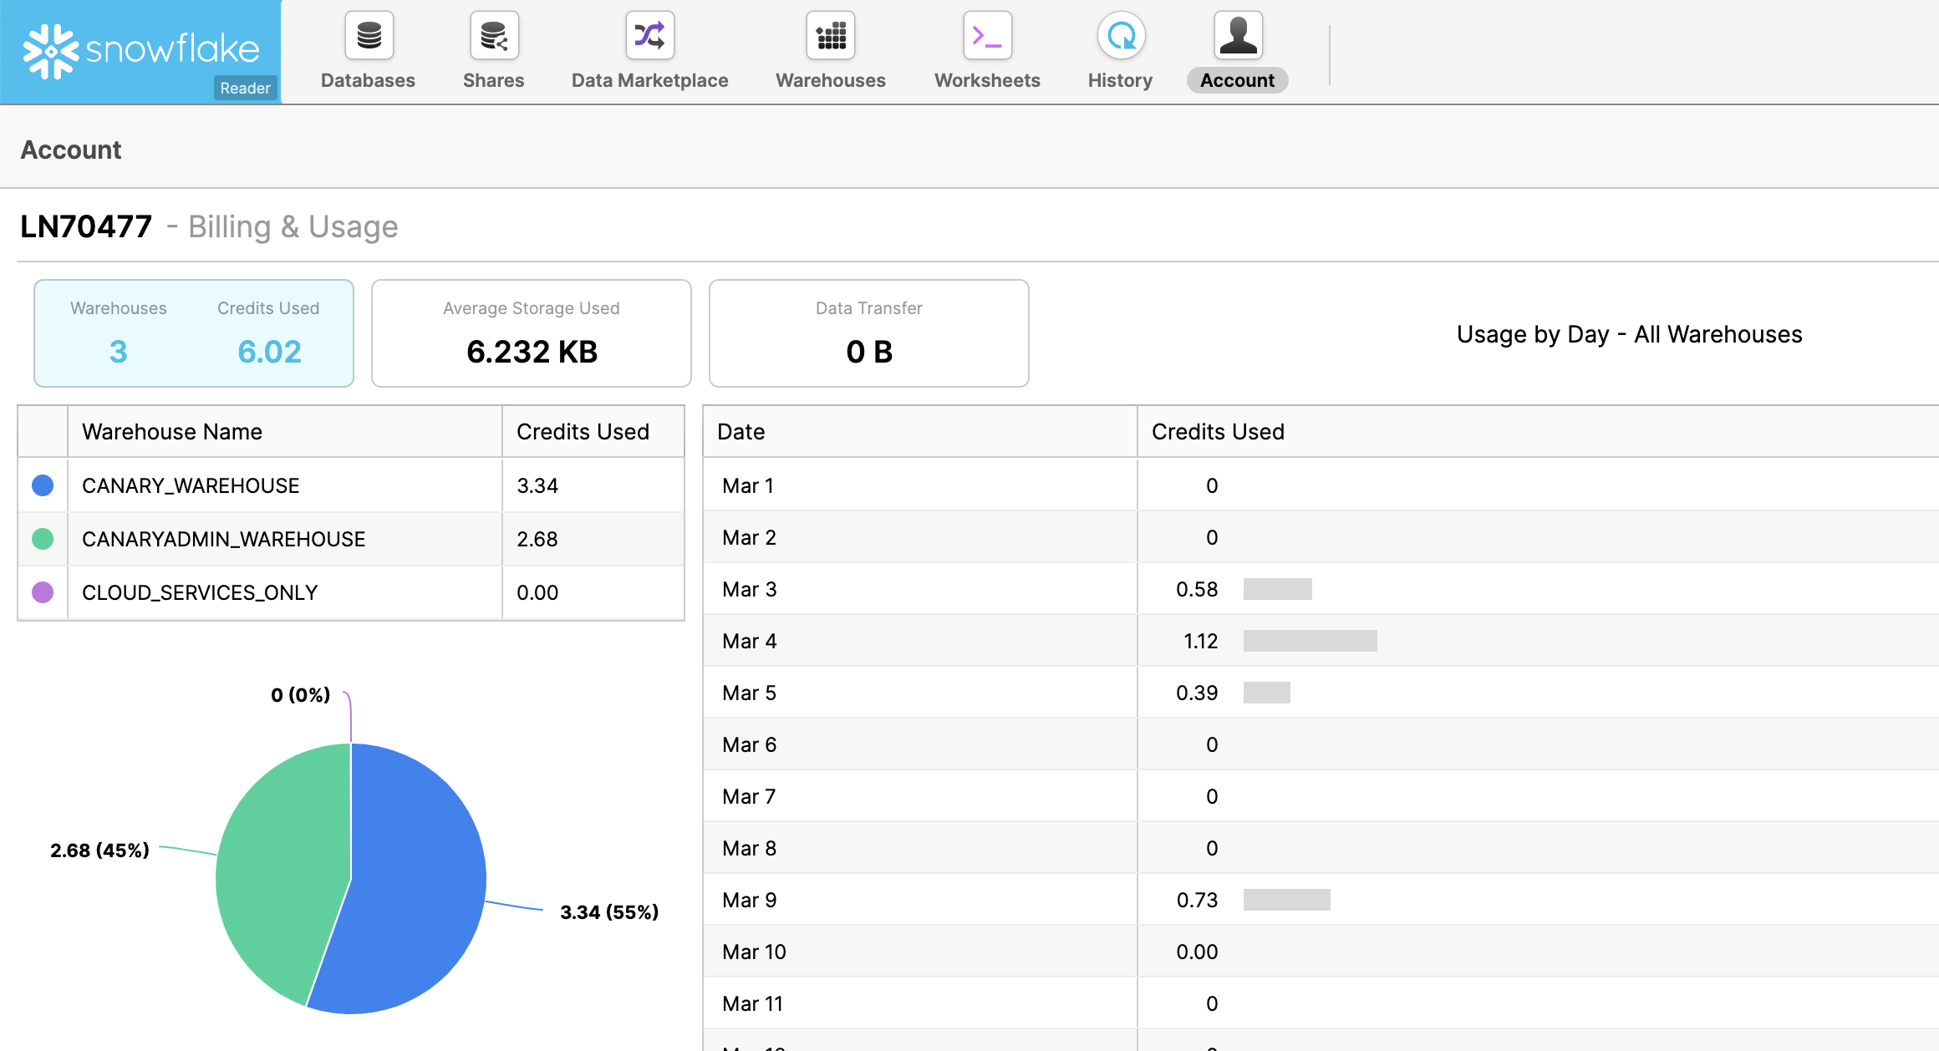Open the Data Transfer usage card
The height and width of the screenshot is (1051, 1939).
pyautogui.click(x=869, y=333)
